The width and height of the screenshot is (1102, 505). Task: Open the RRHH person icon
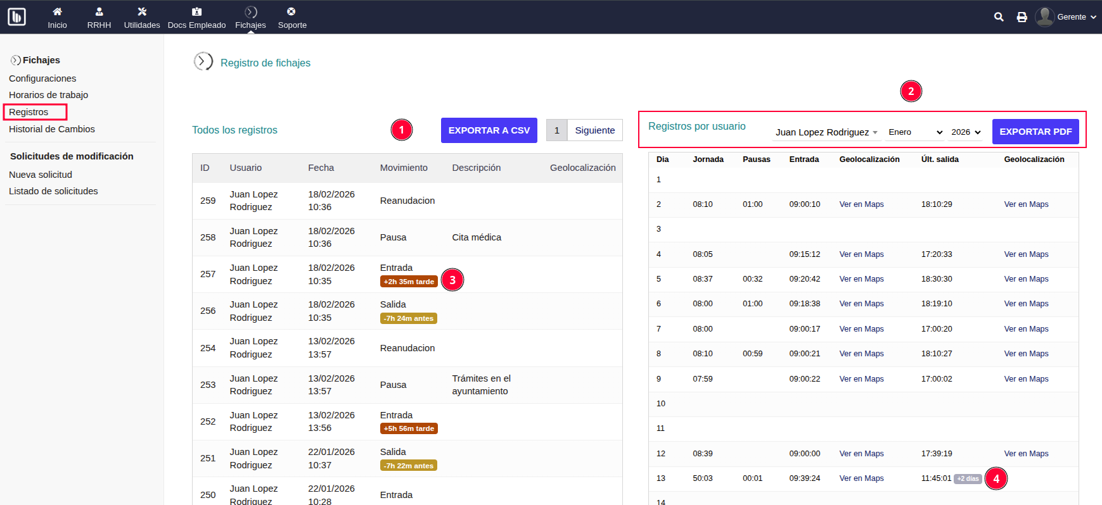[99, 11]
